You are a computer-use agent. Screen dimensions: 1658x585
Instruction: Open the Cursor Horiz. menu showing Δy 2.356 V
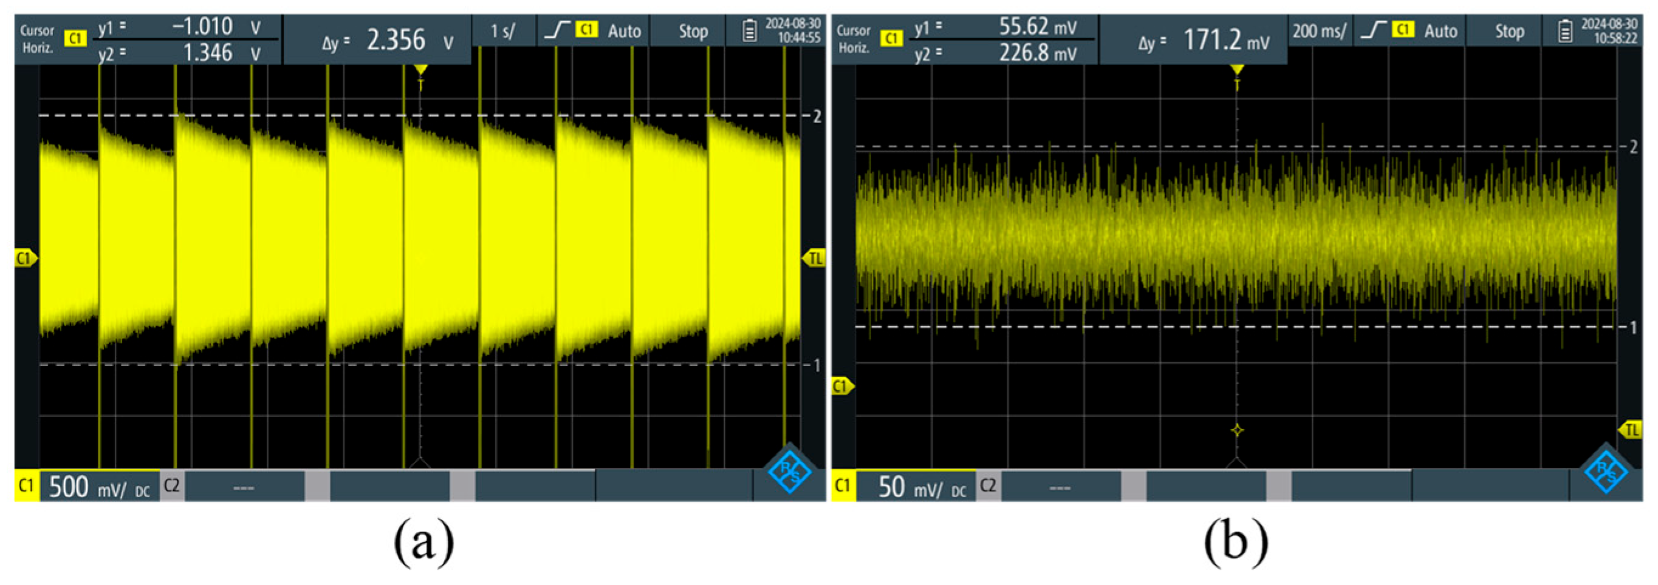click(37, 39)
